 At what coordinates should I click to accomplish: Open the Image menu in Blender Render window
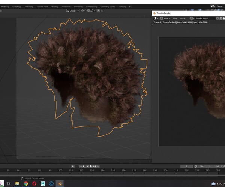tap(183, 18)
